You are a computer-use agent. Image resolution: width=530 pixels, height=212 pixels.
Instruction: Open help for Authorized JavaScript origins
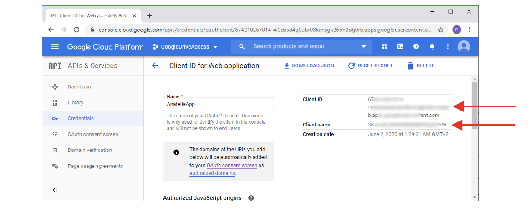tap(251, 198)
